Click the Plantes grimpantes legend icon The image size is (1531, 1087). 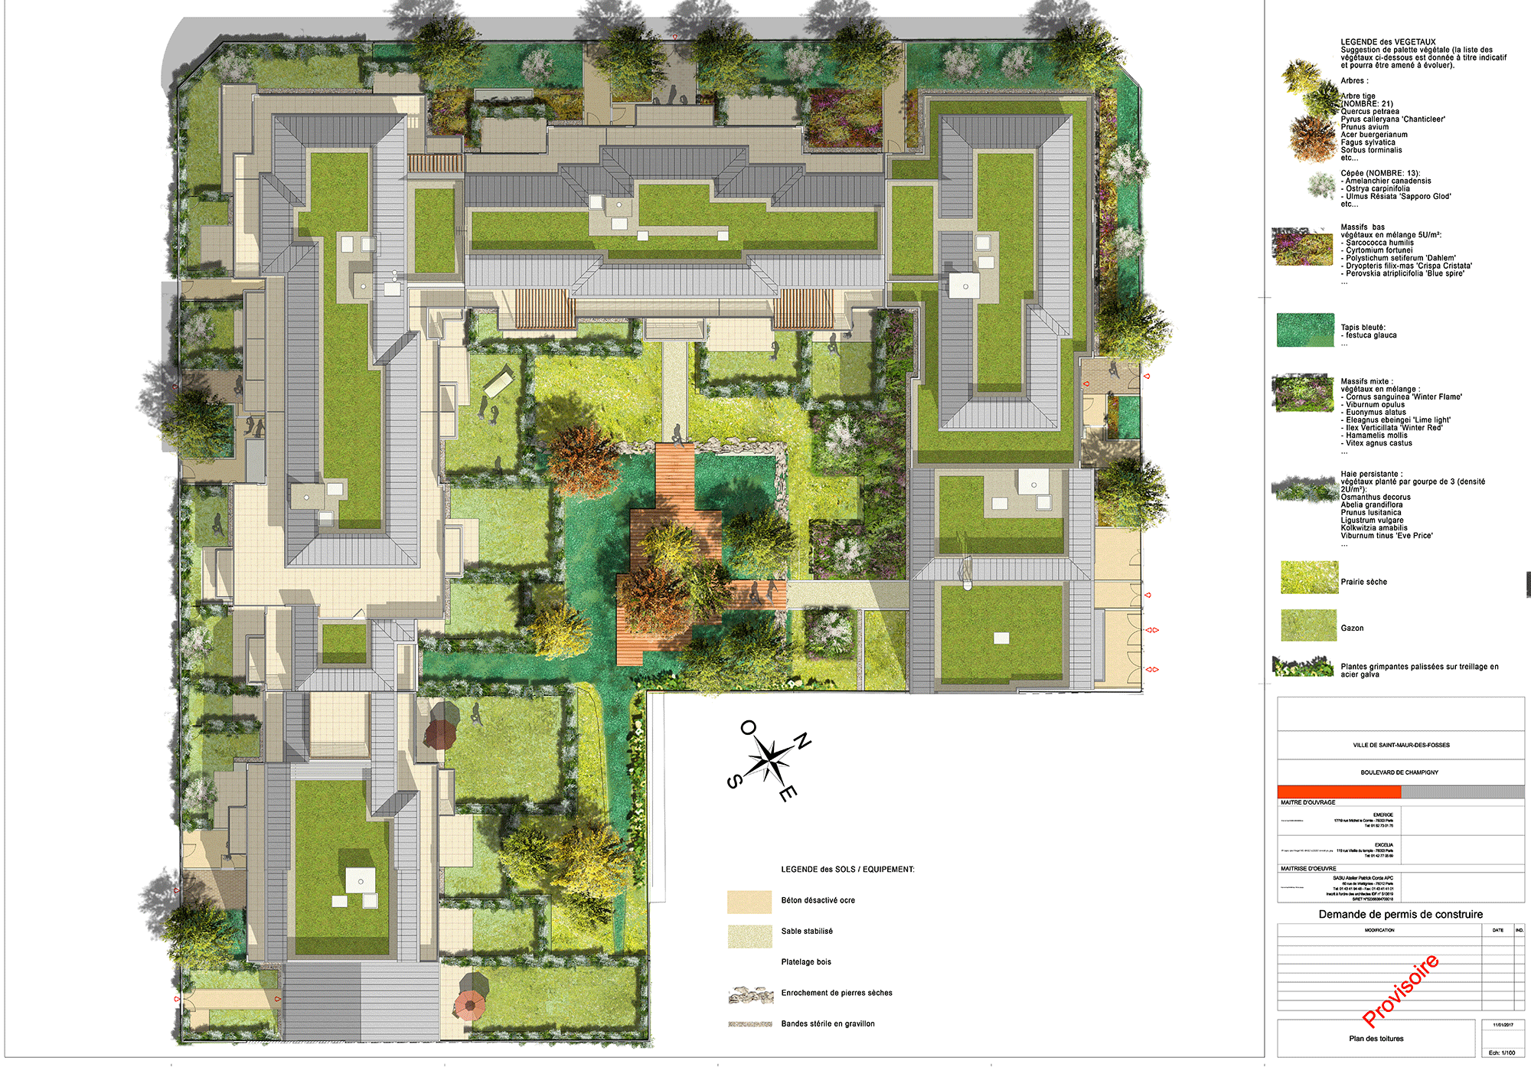(x=1302, y=667)
